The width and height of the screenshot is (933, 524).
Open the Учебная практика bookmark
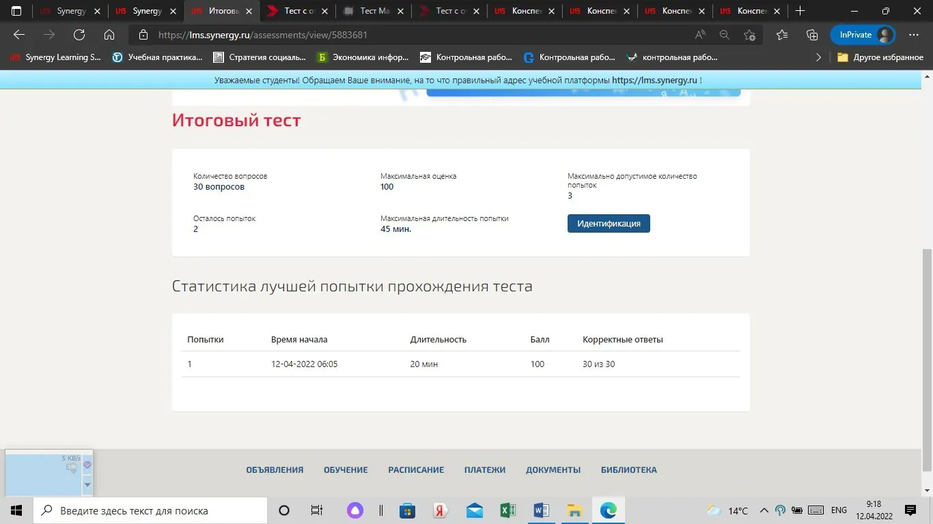[157, 57]
